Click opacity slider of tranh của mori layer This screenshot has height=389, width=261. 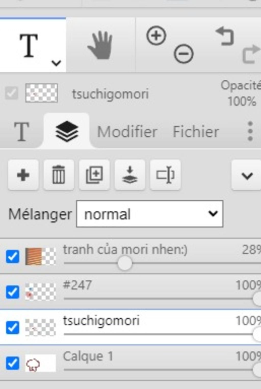coord(125,263)
